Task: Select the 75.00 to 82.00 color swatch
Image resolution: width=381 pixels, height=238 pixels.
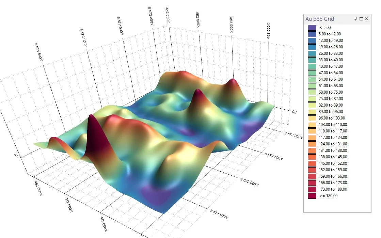Action: coord(312,99)
